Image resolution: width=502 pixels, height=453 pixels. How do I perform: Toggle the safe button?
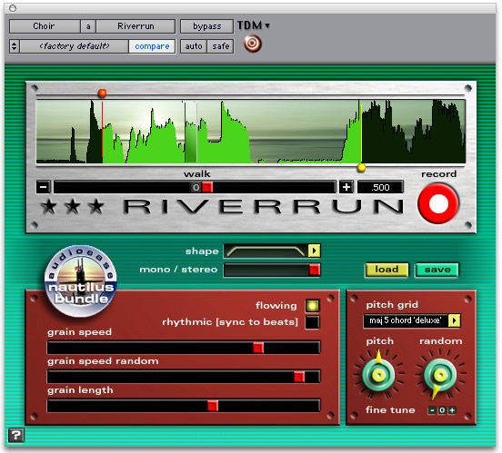pyautogui.click(x=221, y=46)
